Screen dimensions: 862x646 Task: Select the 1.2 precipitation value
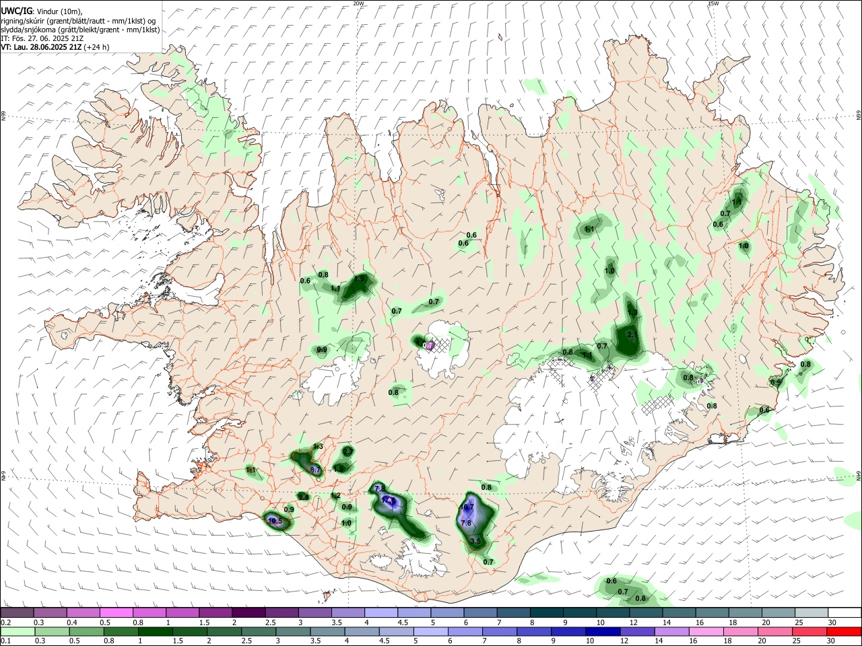point(335,495)
